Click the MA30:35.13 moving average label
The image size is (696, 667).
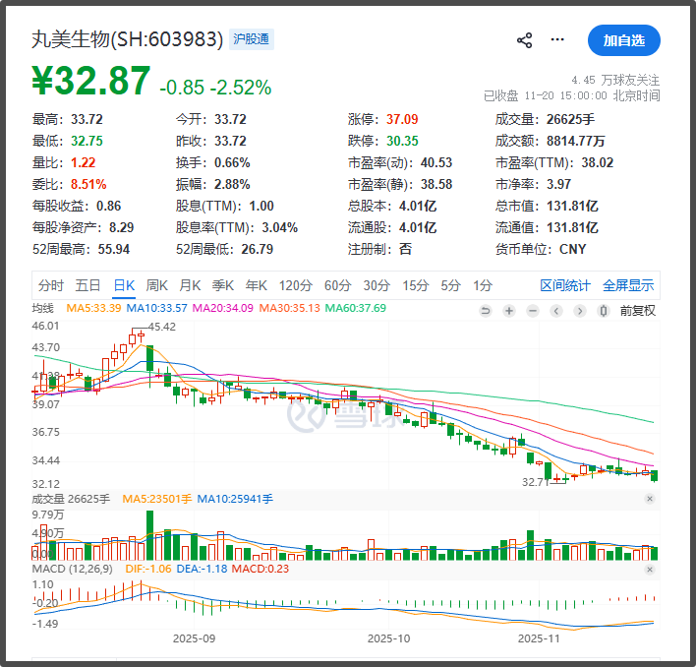pyautogui.click(x=289, y=308)
